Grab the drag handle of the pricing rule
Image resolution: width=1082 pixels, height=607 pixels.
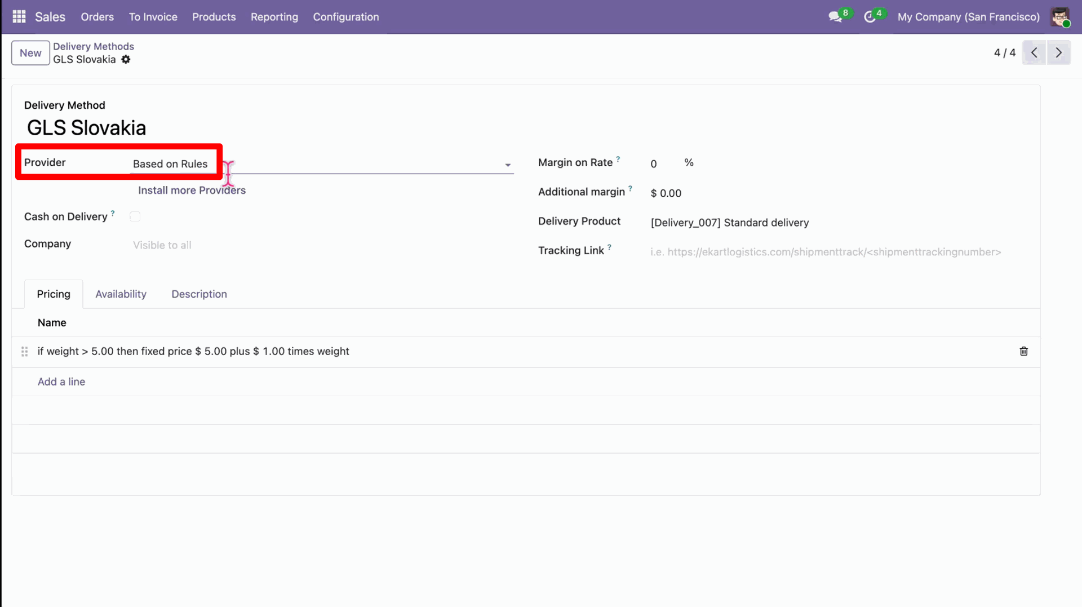24,352
